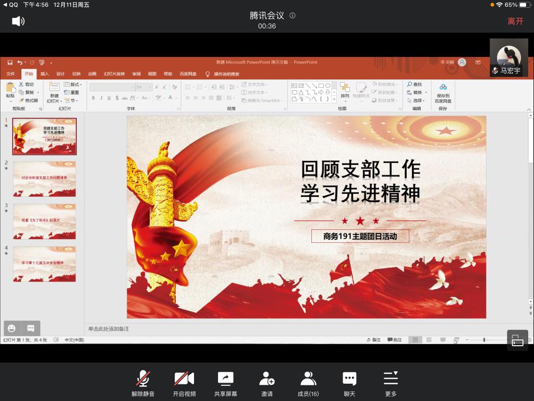Click the font color A button
Viewport: 534px width, 401px height.
pos(171,98)
